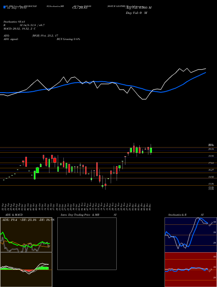
Task: Select the 'Avg Vol: 0.005 M' label
Action: pos(138,8)
